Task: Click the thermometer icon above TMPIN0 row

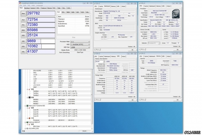Action: coord(30,89)
